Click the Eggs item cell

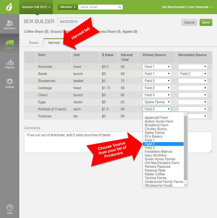click(53, 102)
